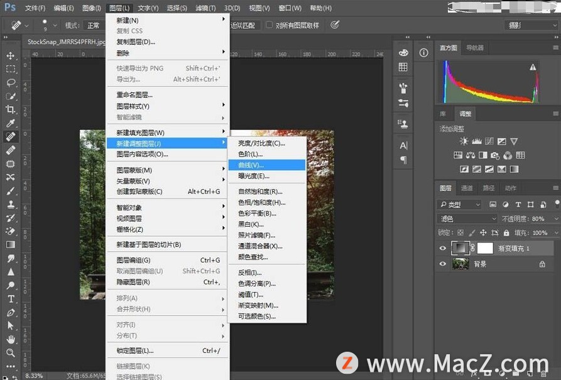
Task: Choose 渐变映射(M)... from the submenu
Action: tap(267, 305)
